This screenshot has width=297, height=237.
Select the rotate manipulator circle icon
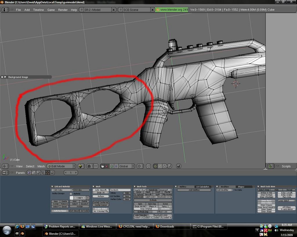point(112,166)
